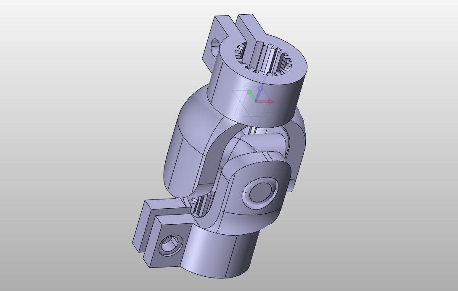Click the bolt hole in upper clamp ear
Viewport: 458px width, 291px height.
click(215, 44)
